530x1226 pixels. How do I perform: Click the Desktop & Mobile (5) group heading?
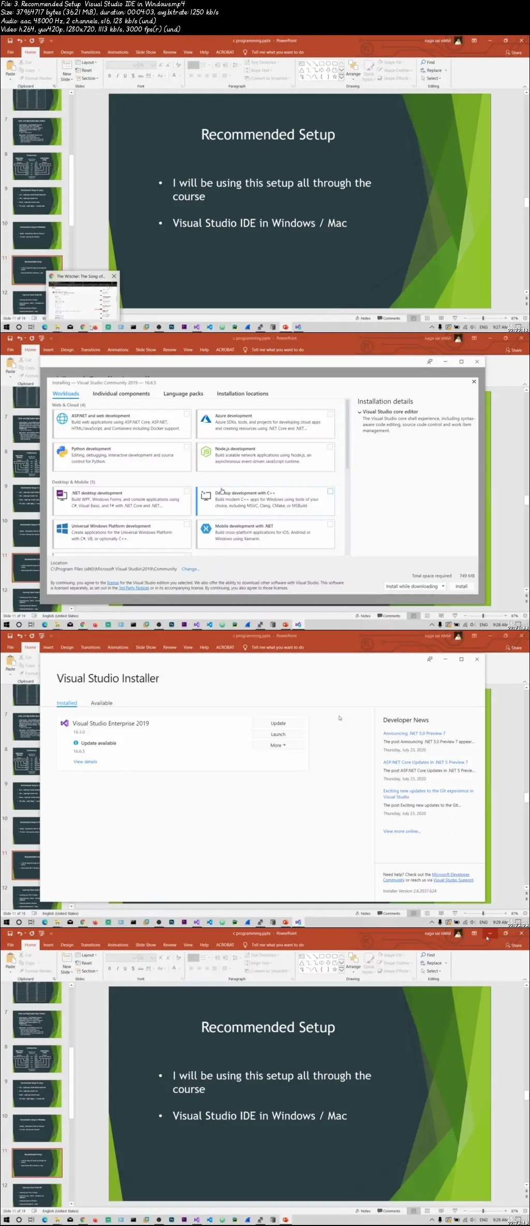coord(73,482)
